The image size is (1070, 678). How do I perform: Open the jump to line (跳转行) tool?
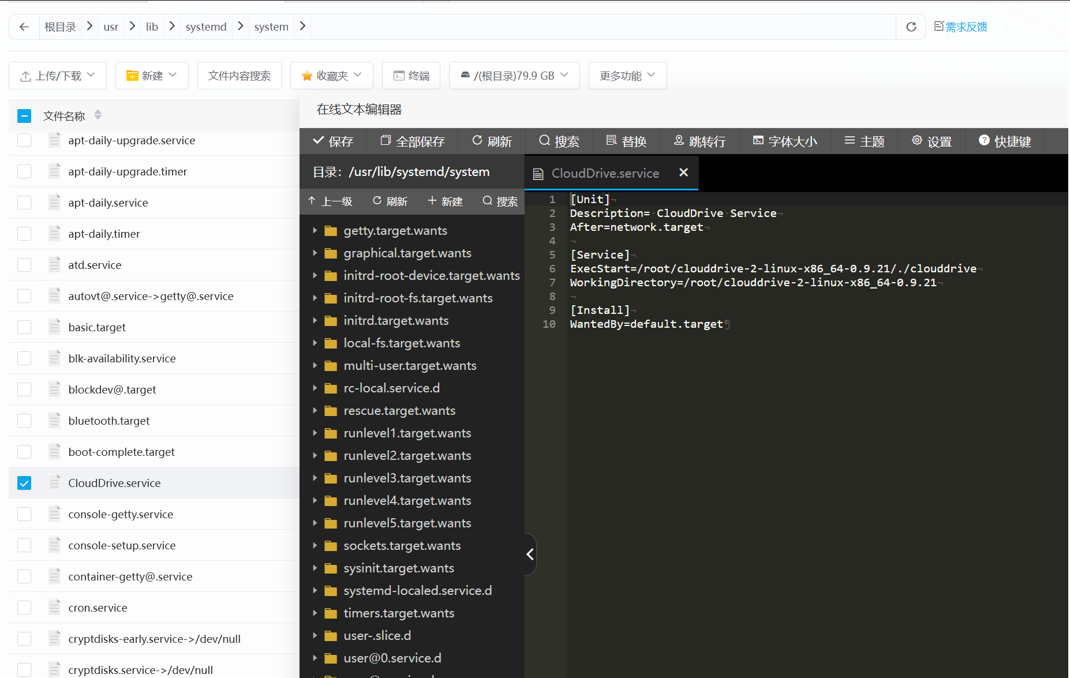click(699, 141)
